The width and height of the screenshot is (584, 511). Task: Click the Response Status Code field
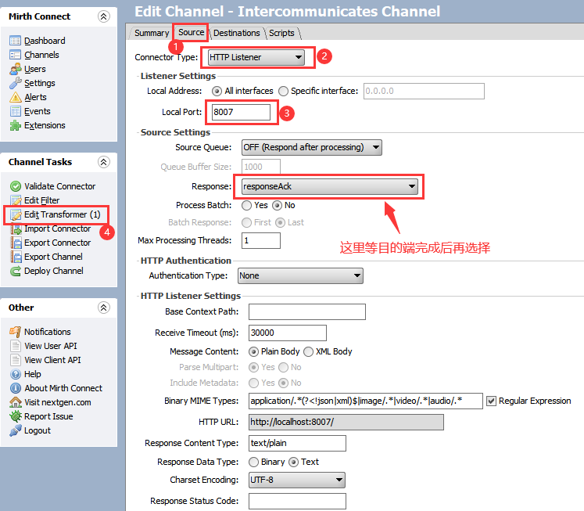point(297,501)
